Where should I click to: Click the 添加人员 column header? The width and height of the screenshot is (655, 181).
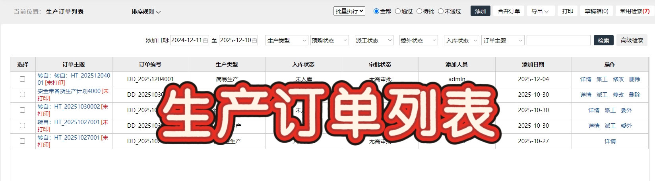(457, 64)
